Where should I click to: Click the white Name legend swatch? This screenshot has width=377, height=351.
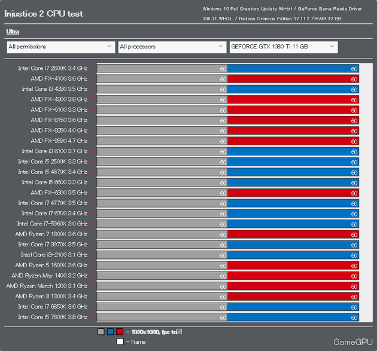point(120,341)
